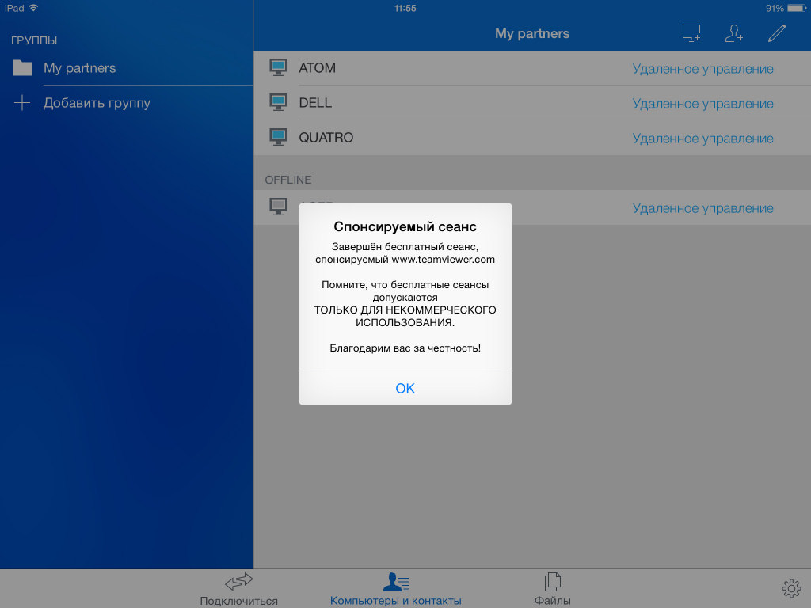Open the Файлы tab
This screenshot has width=811, height=608.
552,590
